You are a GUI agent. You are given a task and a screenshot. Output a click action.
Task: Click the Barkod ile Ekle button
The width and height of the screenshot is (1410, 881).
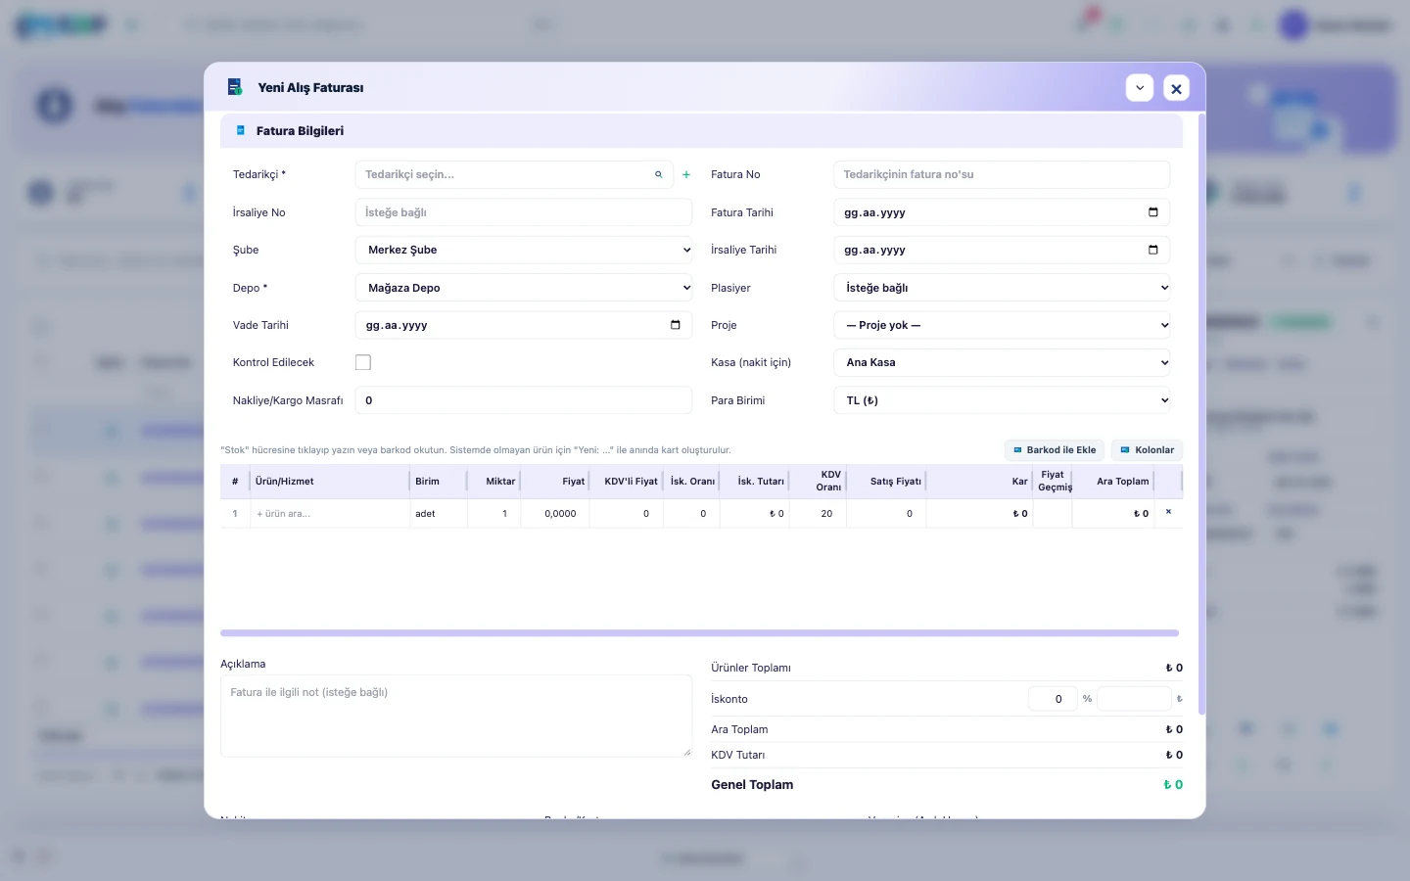[1055, 450]
